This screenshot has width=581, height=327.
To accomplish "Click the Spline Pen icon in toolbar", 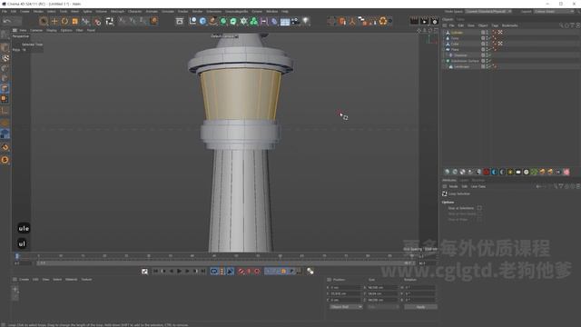I will click(x=213, y=21).
